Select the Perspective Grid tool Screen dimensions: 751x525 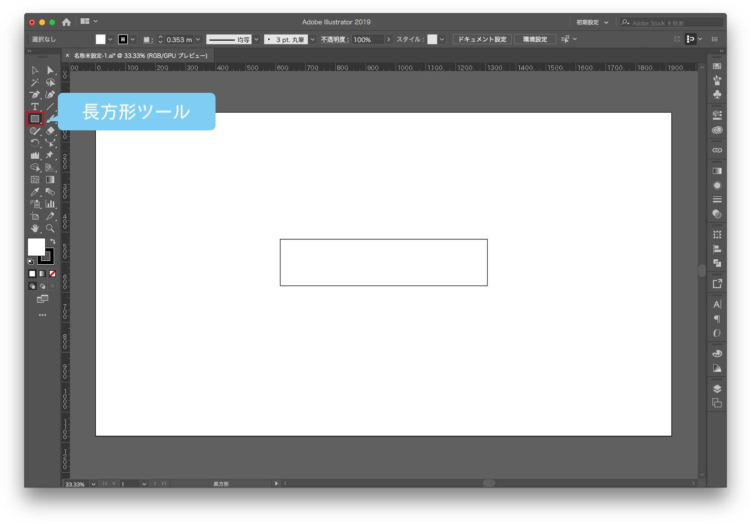click(50, 167)
